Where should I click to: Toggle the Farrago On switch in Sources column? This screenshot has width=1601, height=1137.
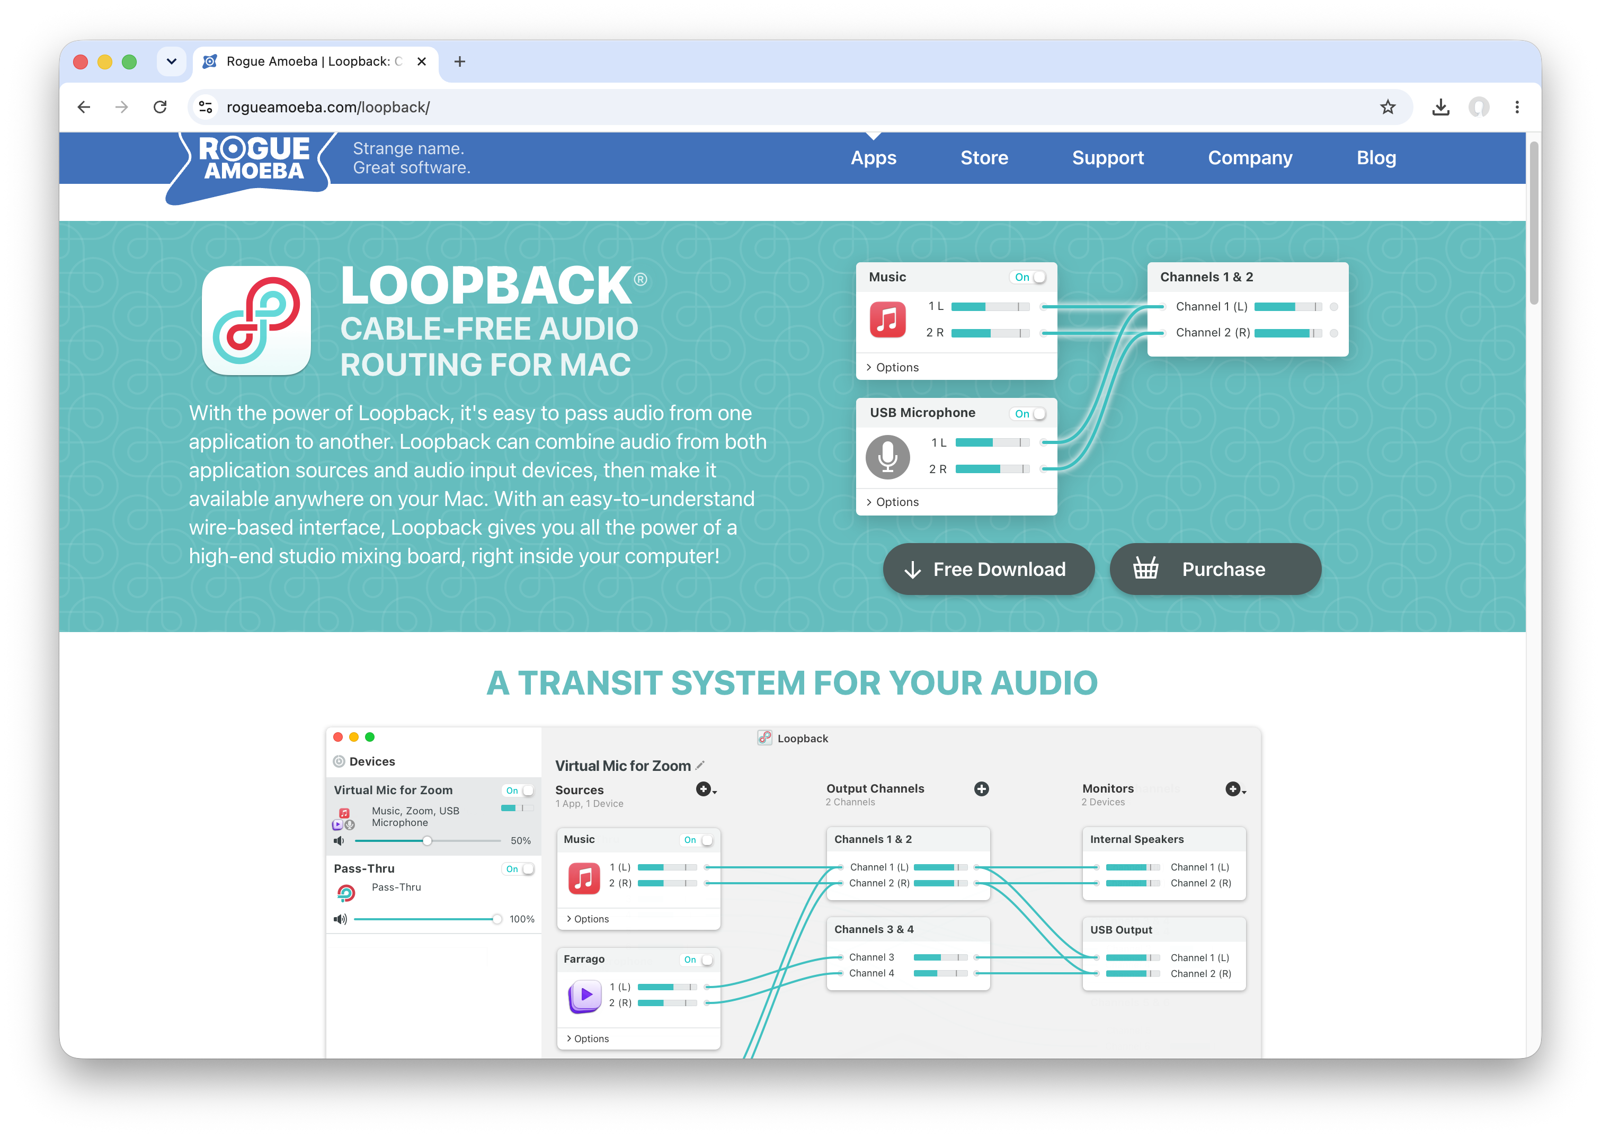[697, 960]
